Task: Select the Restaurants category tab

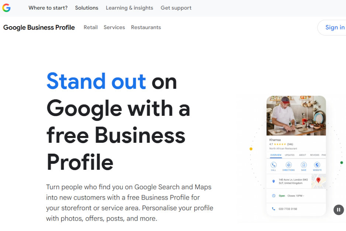Action: (x=146, y=27)
